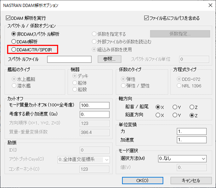Select 弾性 / 塑性 coefficient type

coord(123,86)
